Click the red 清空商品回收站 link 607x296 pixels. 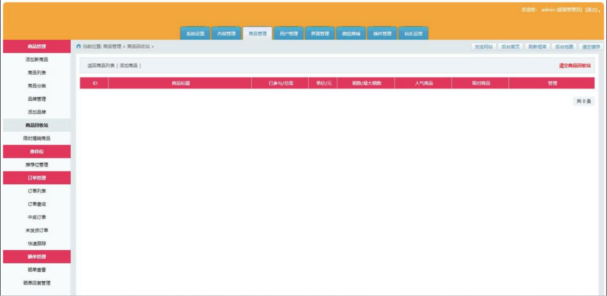(574, 66)
